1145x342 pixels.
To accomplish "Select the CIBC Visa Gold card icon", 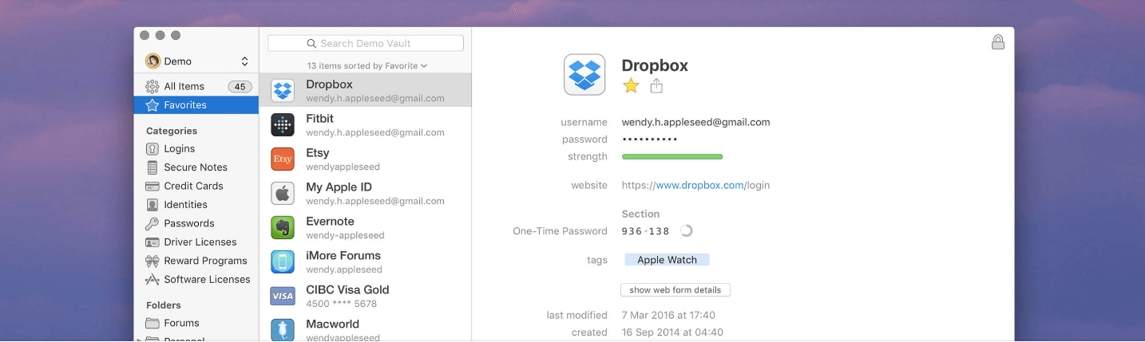I will point(283,297).
